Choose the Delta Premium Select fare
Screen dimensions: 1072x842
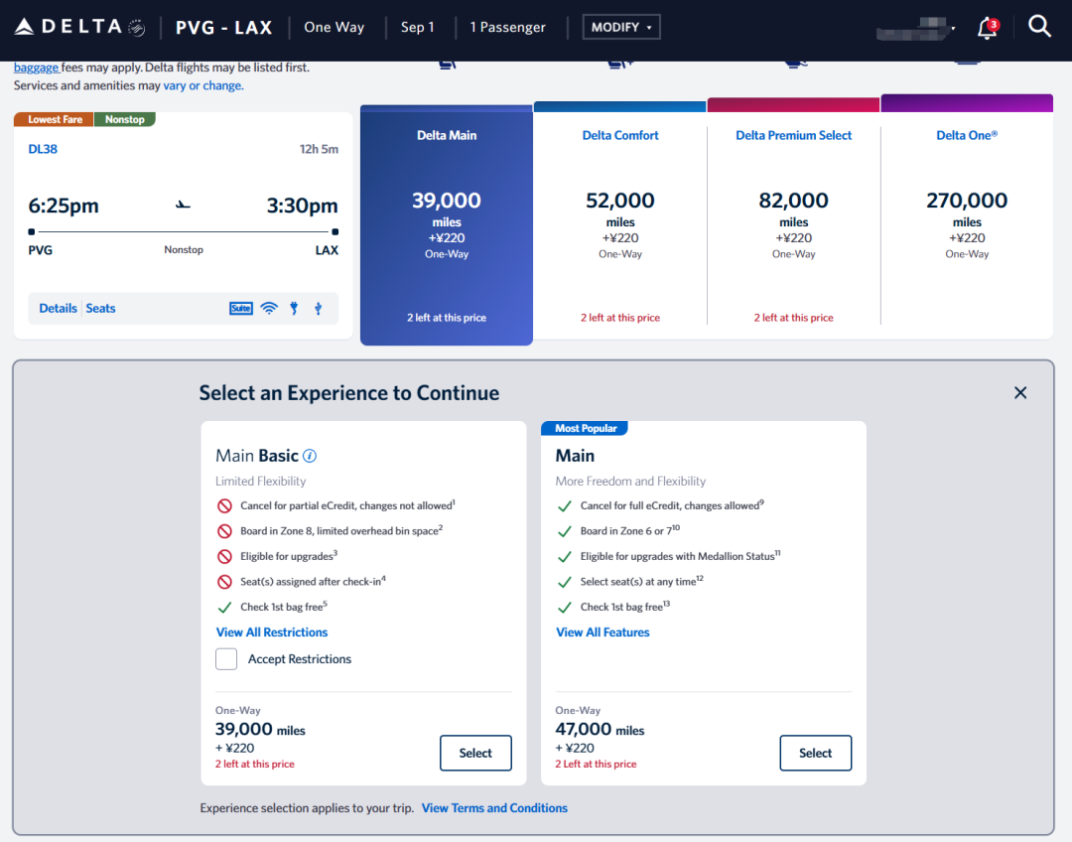click(x=793, y=223)
